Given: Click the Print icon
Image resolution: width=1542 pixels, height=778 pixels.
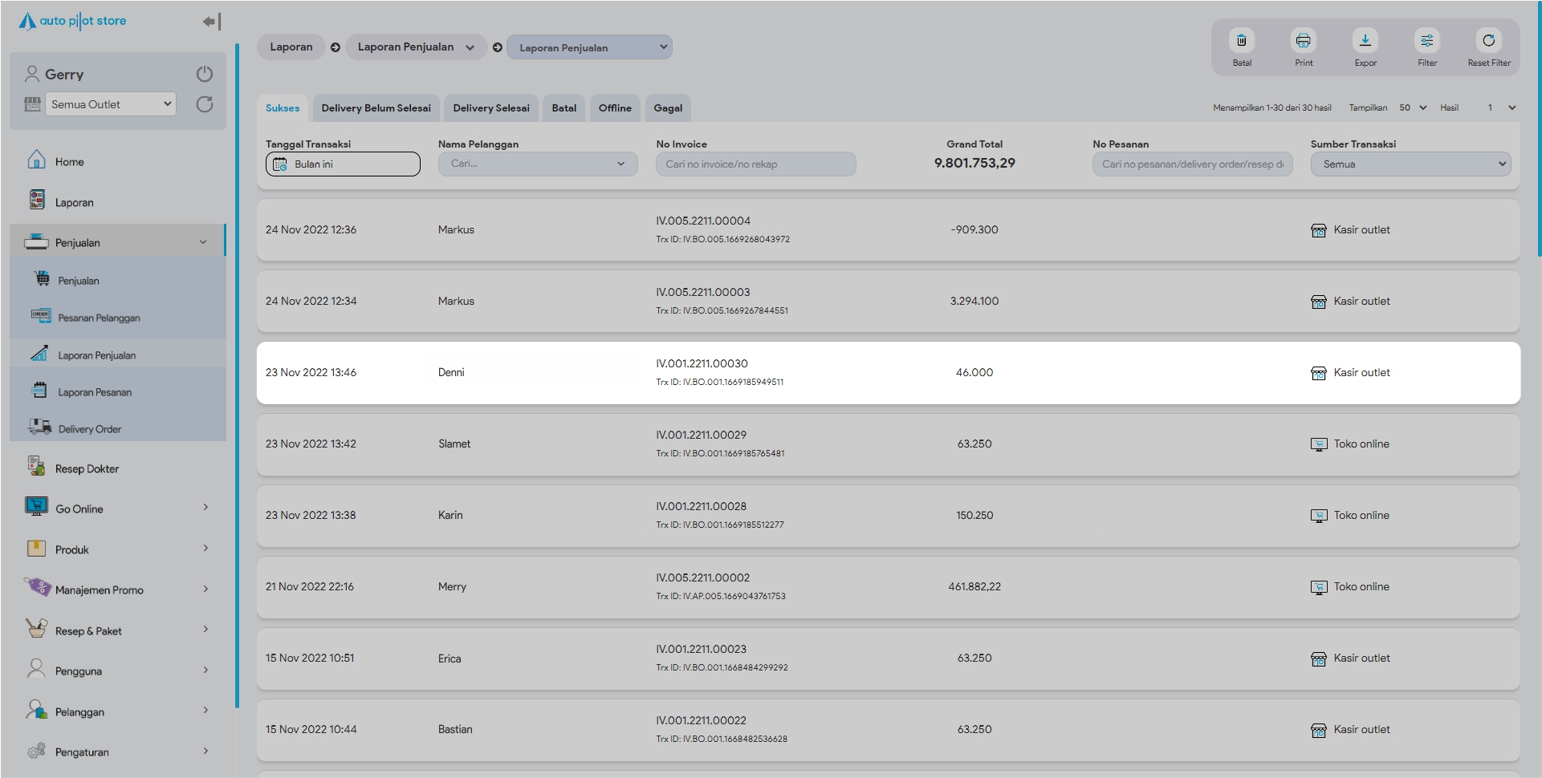Looking at the screenshot, I should [1303, 41].
